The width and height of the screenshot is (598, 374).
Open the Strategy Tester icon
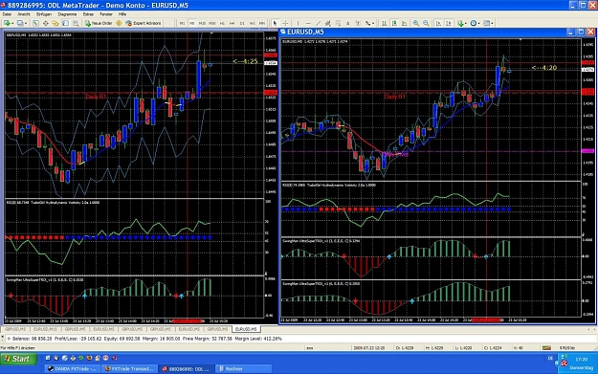[x=76, y=23]
